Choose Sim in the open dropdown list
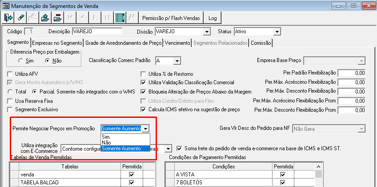 125,137
